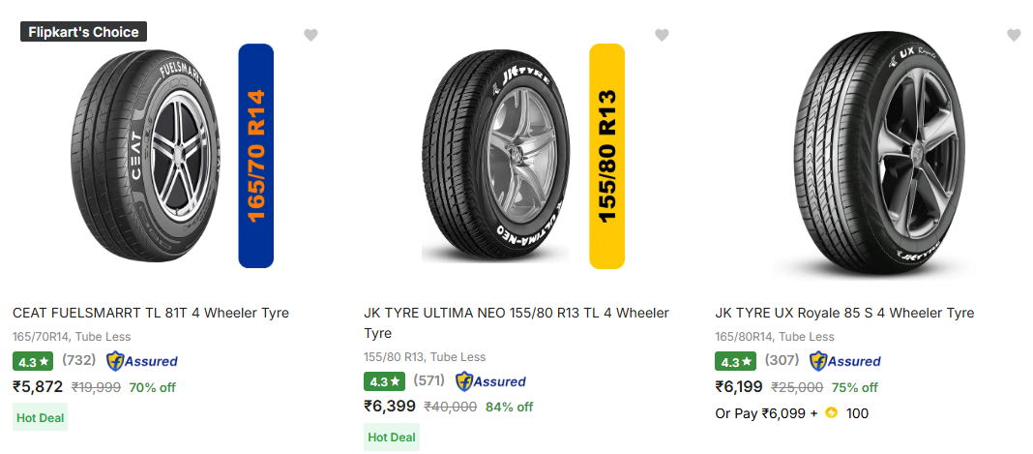Click the SuperCoin icon beside 100

point(831,413)
